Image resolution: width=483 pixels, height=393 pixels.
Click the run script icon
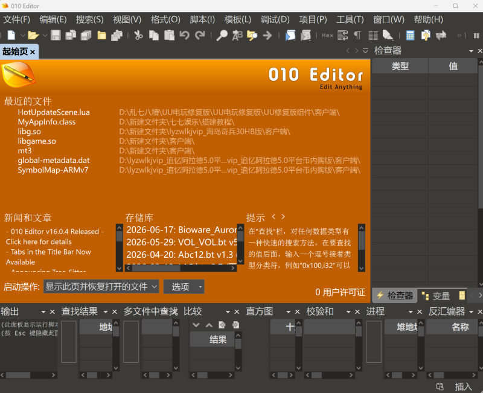290,35
